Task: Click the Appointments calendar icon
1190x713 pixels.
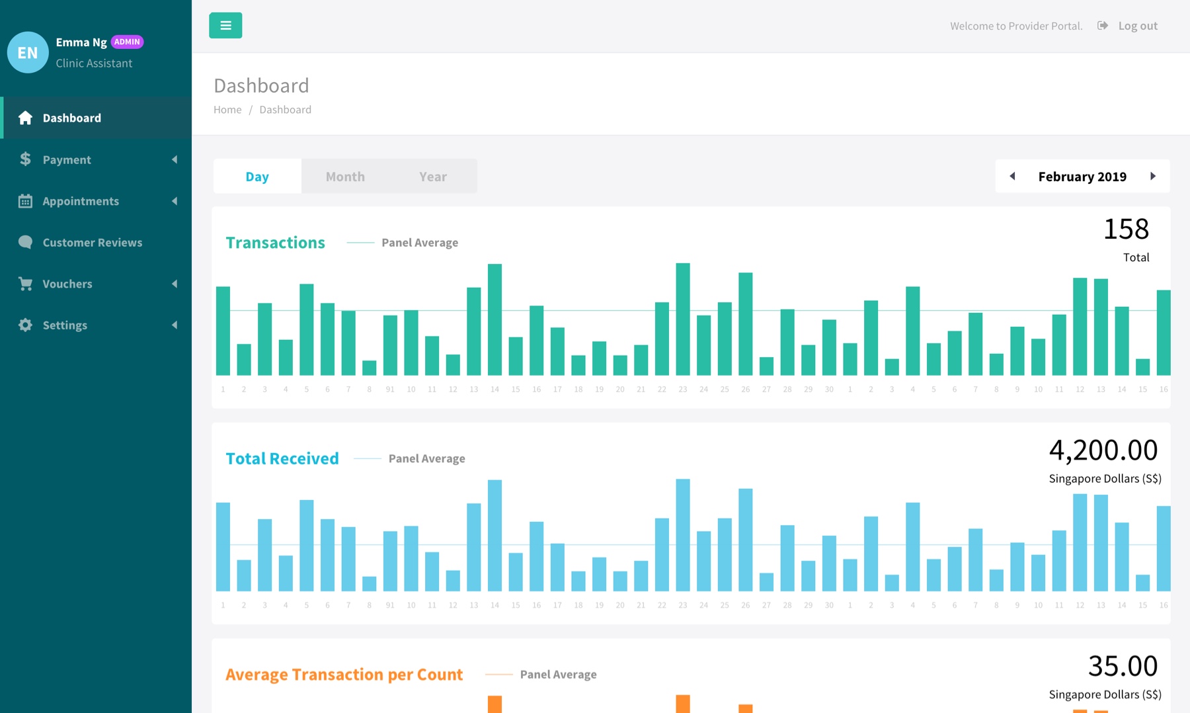Action: (x=25, y=201)
